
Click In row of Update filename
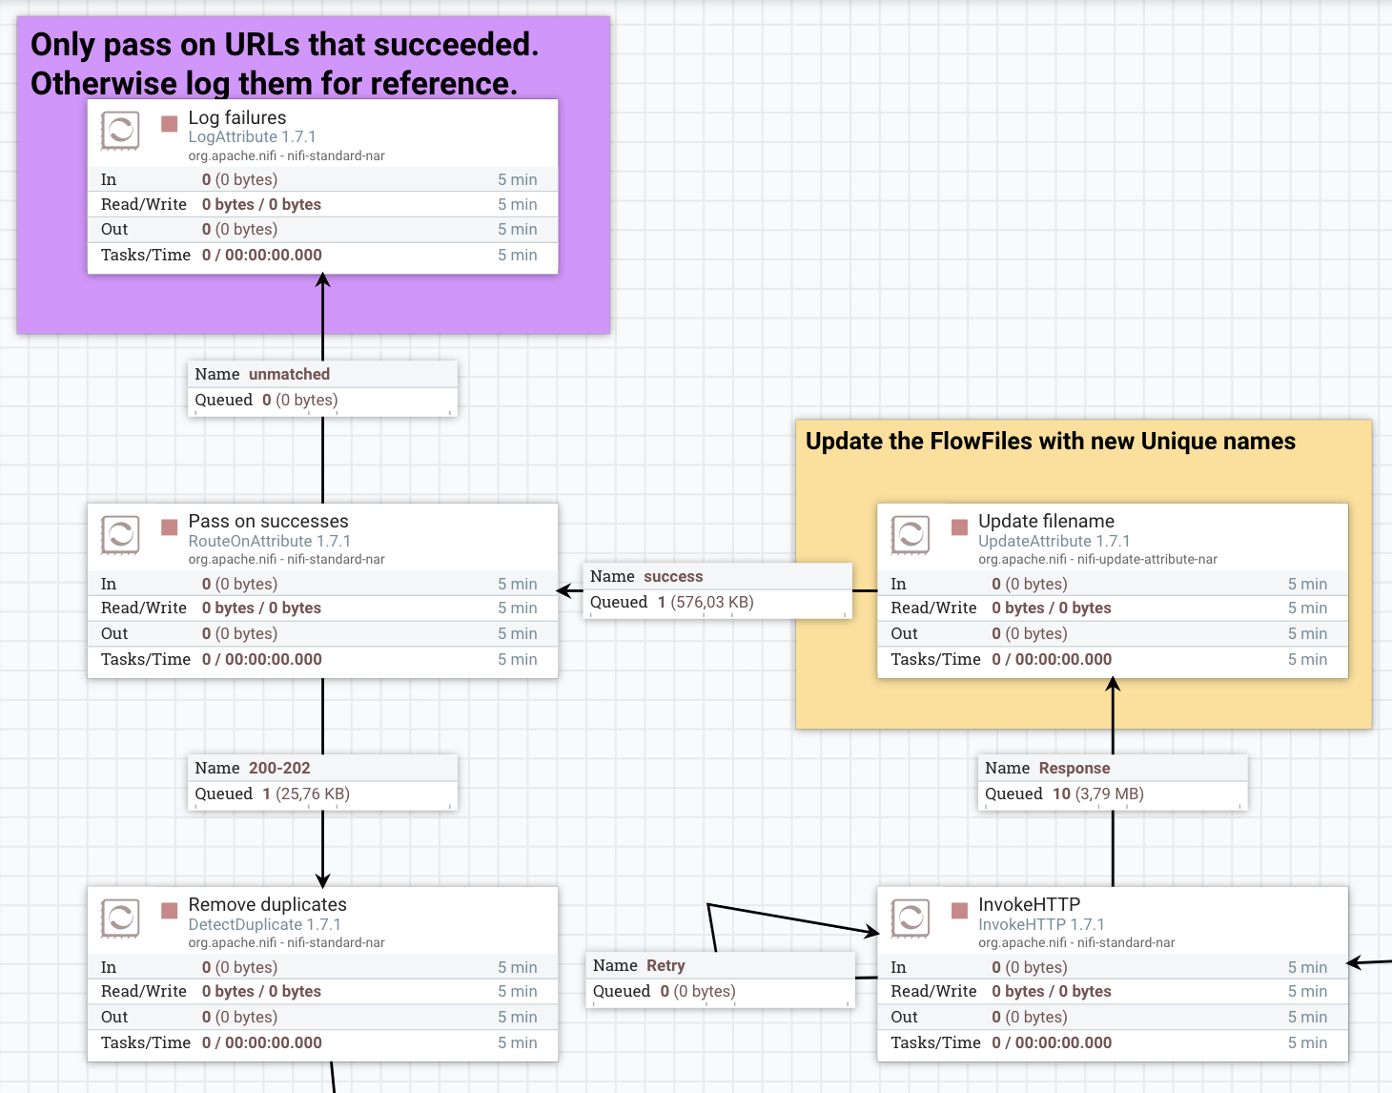click(1113, 584)
